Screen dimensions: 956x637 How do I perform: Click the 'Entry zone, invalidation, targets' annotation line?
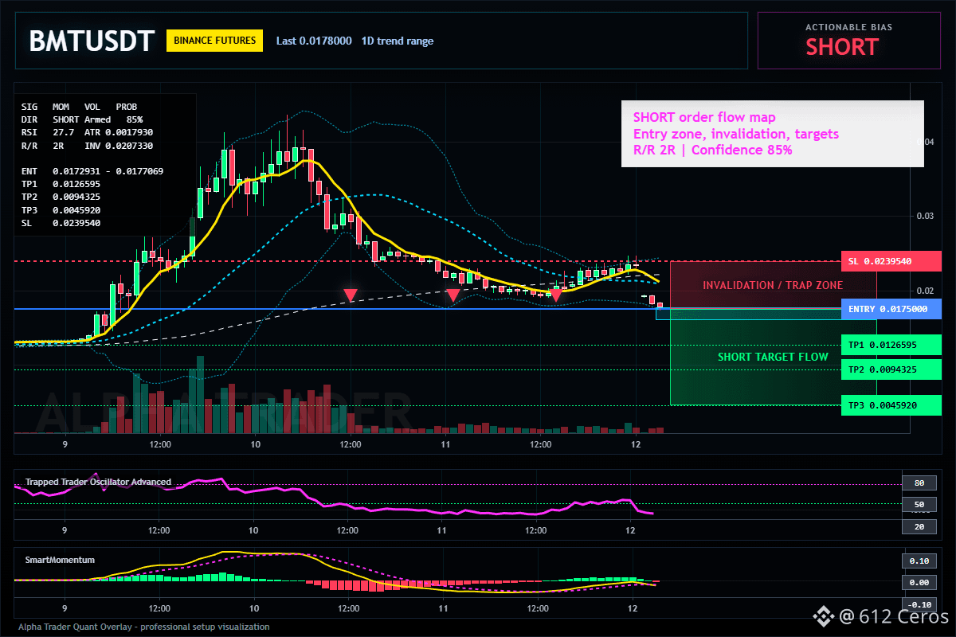tap(736, 134)
